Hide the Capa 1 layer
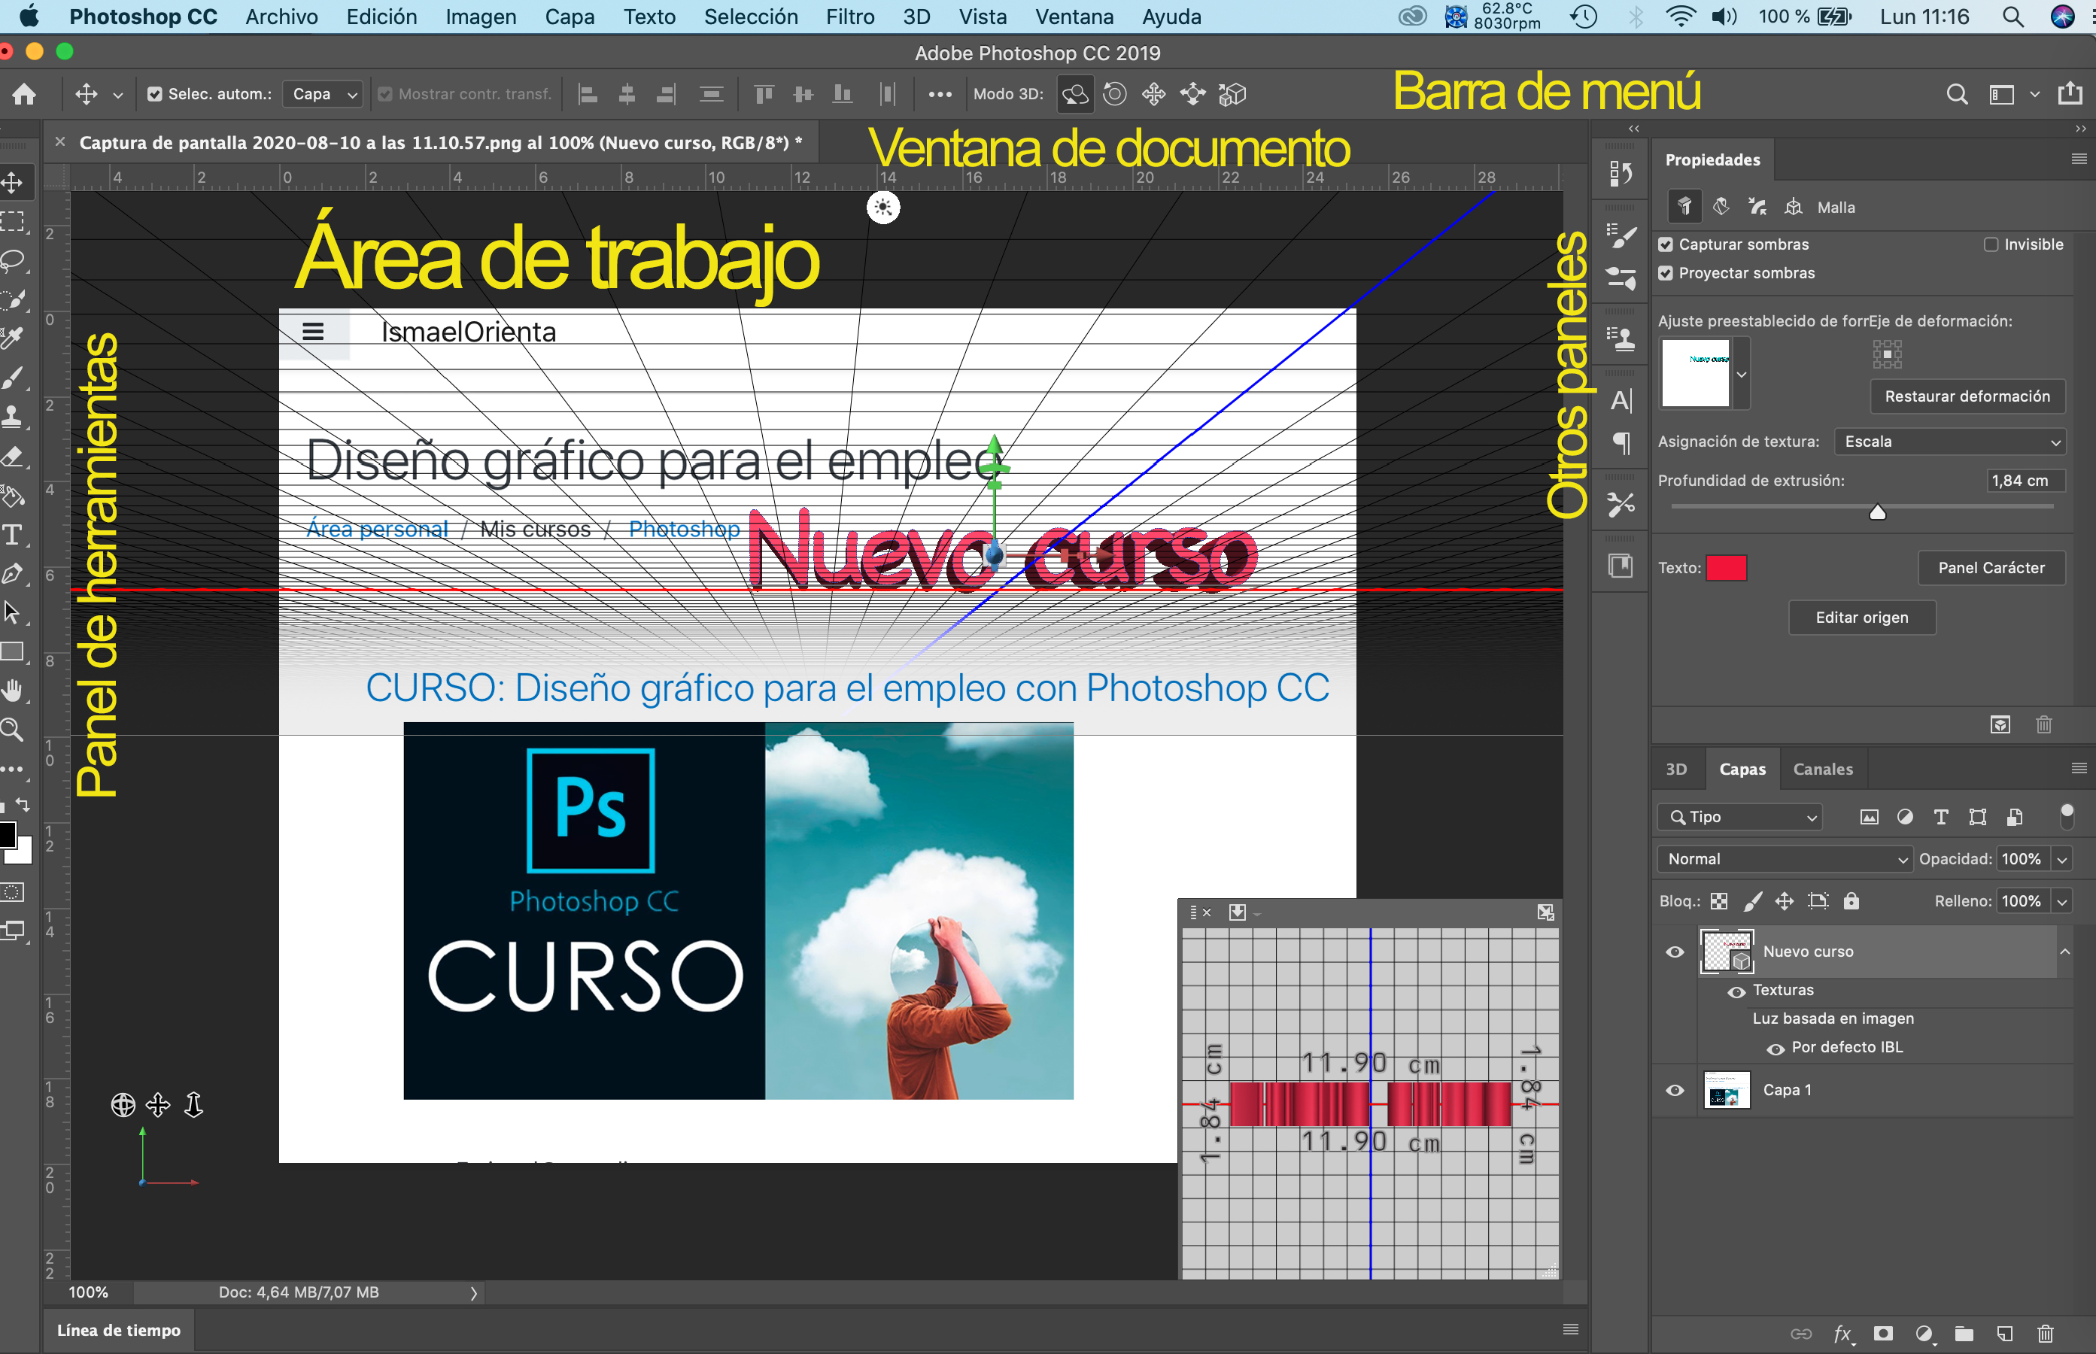The width and height of the screenshot is (2096, 1354). coord(1675,1090)
